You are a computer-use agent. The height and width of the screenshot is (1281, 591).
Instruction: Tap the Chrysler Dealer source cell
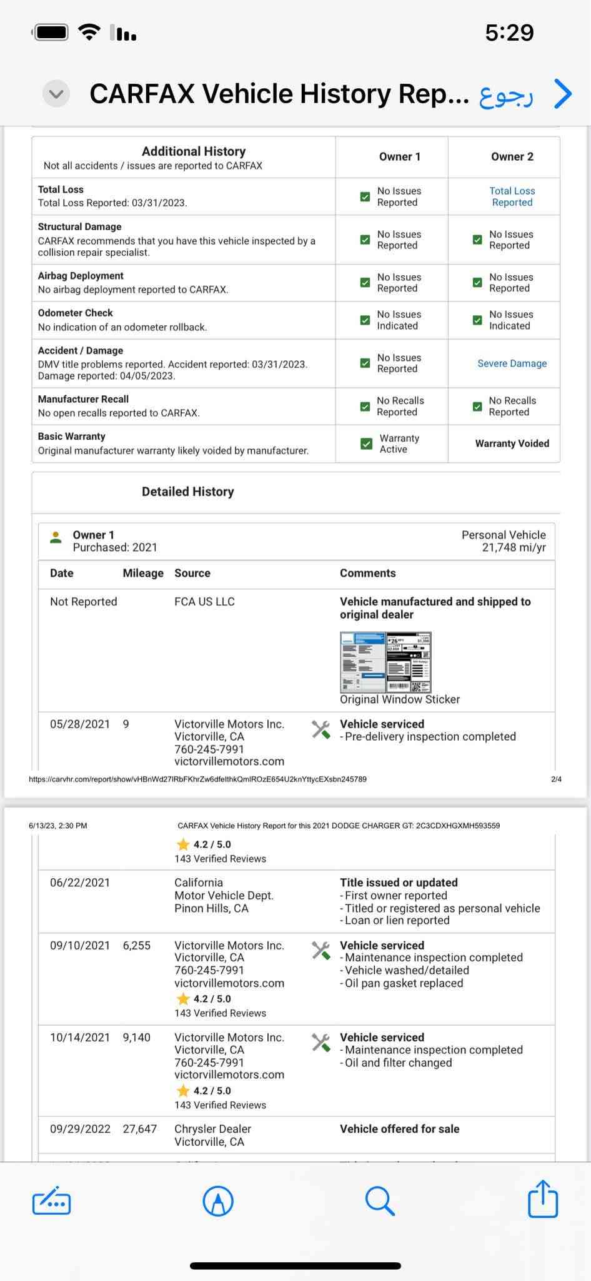[x=212, y=1135]
